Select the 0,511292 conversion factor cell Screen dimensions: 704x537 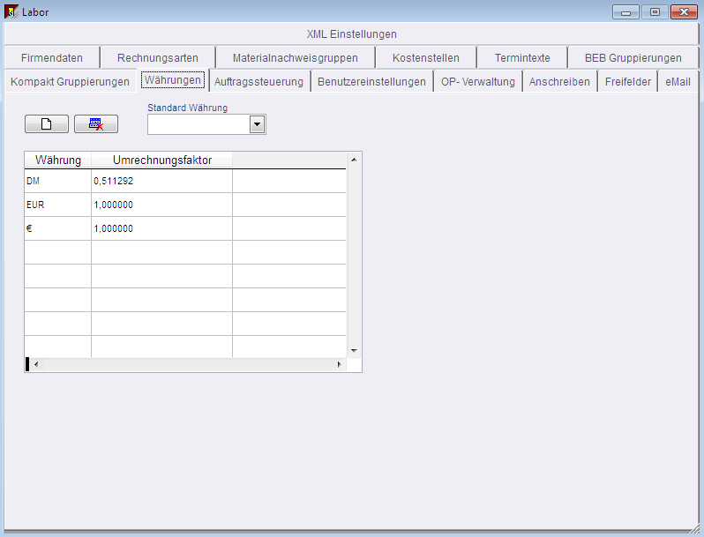coord(161,181)
